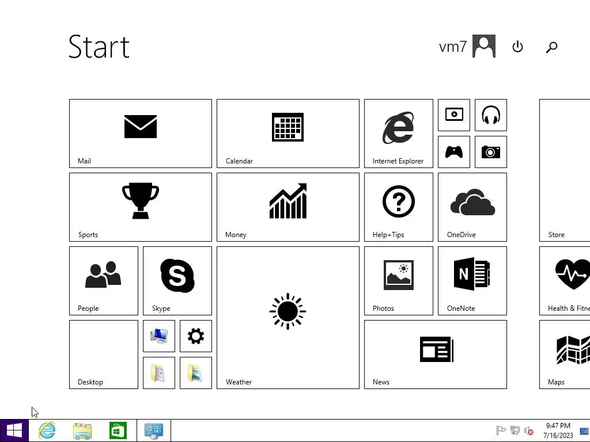Open the Documents folder tile
This screenshot has height=442, width=590.
coord(159,373)
